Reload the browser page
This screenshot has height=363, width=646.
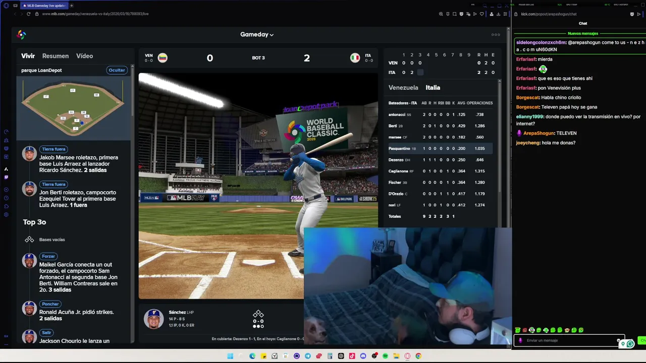(x=28, y=14)
